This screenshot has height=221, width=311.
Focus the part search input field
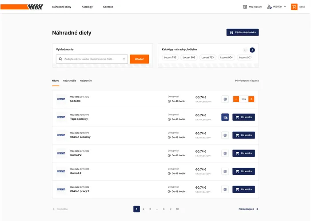pyautogui.click(x=92, y=59)
